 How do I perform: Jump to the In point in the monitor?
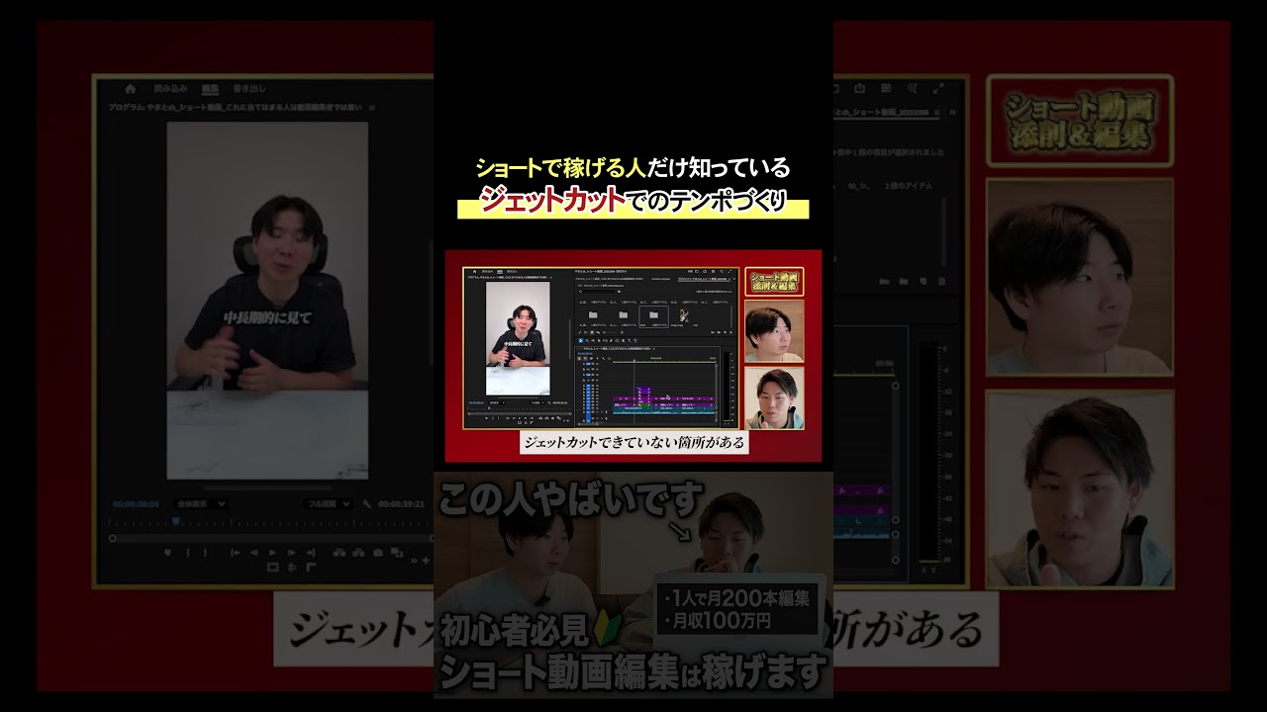point(235,553)
